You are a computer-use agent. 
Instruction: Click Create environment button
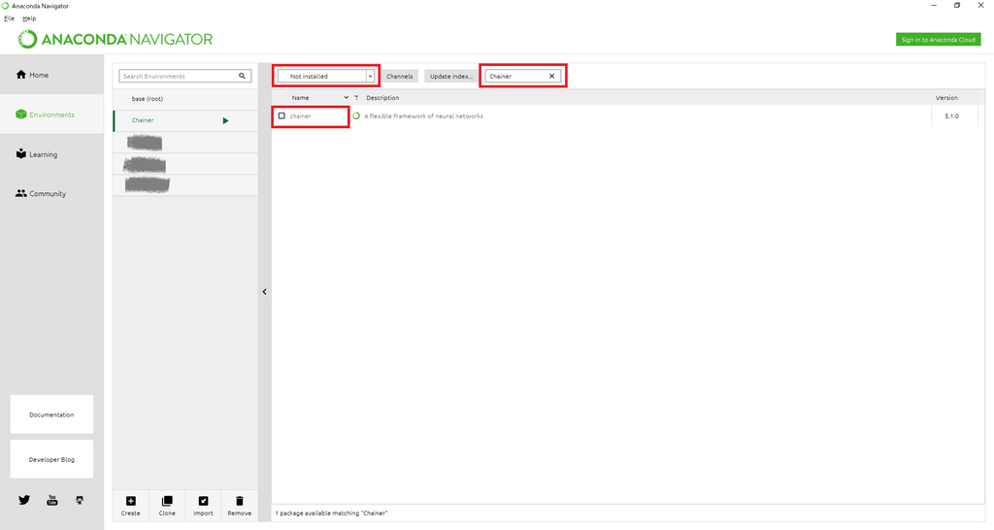tap(131, 506)
